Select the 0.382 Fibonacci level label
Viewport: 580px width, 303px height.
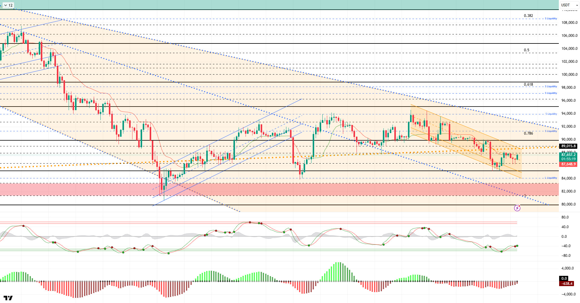coord(528,16)
